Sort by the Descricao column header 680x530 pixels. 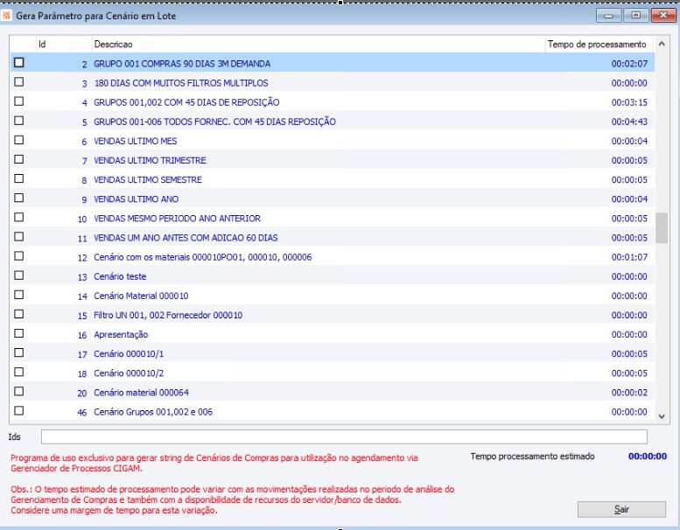319,45
